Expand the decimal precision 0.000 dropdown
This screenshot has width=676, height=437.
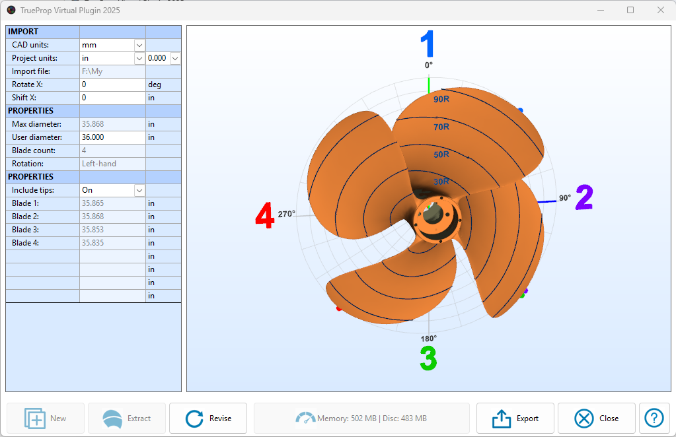175,58
